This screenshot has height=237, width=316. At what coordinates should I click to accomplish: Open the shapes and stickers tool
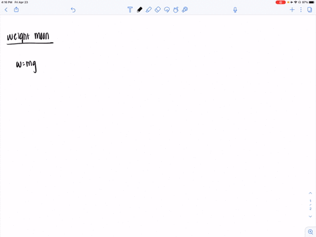point(176,10)
